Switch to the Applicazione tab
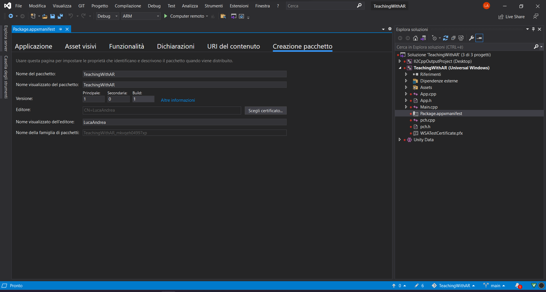 pos(34,46)
